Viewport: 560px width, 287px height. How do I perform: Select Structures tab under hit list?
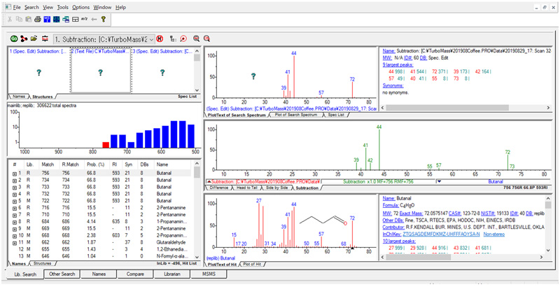[x=41, y=263]
